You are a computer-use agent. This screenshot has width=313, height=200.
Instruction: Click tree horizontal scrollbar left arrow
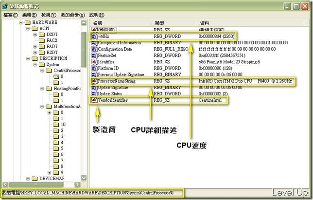coord(5,184)
